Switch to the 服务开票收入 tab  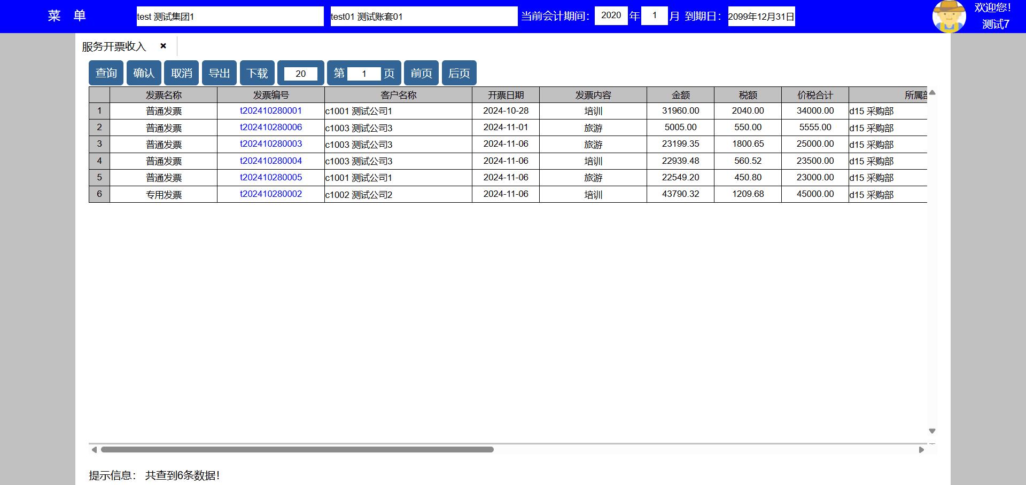114,46
